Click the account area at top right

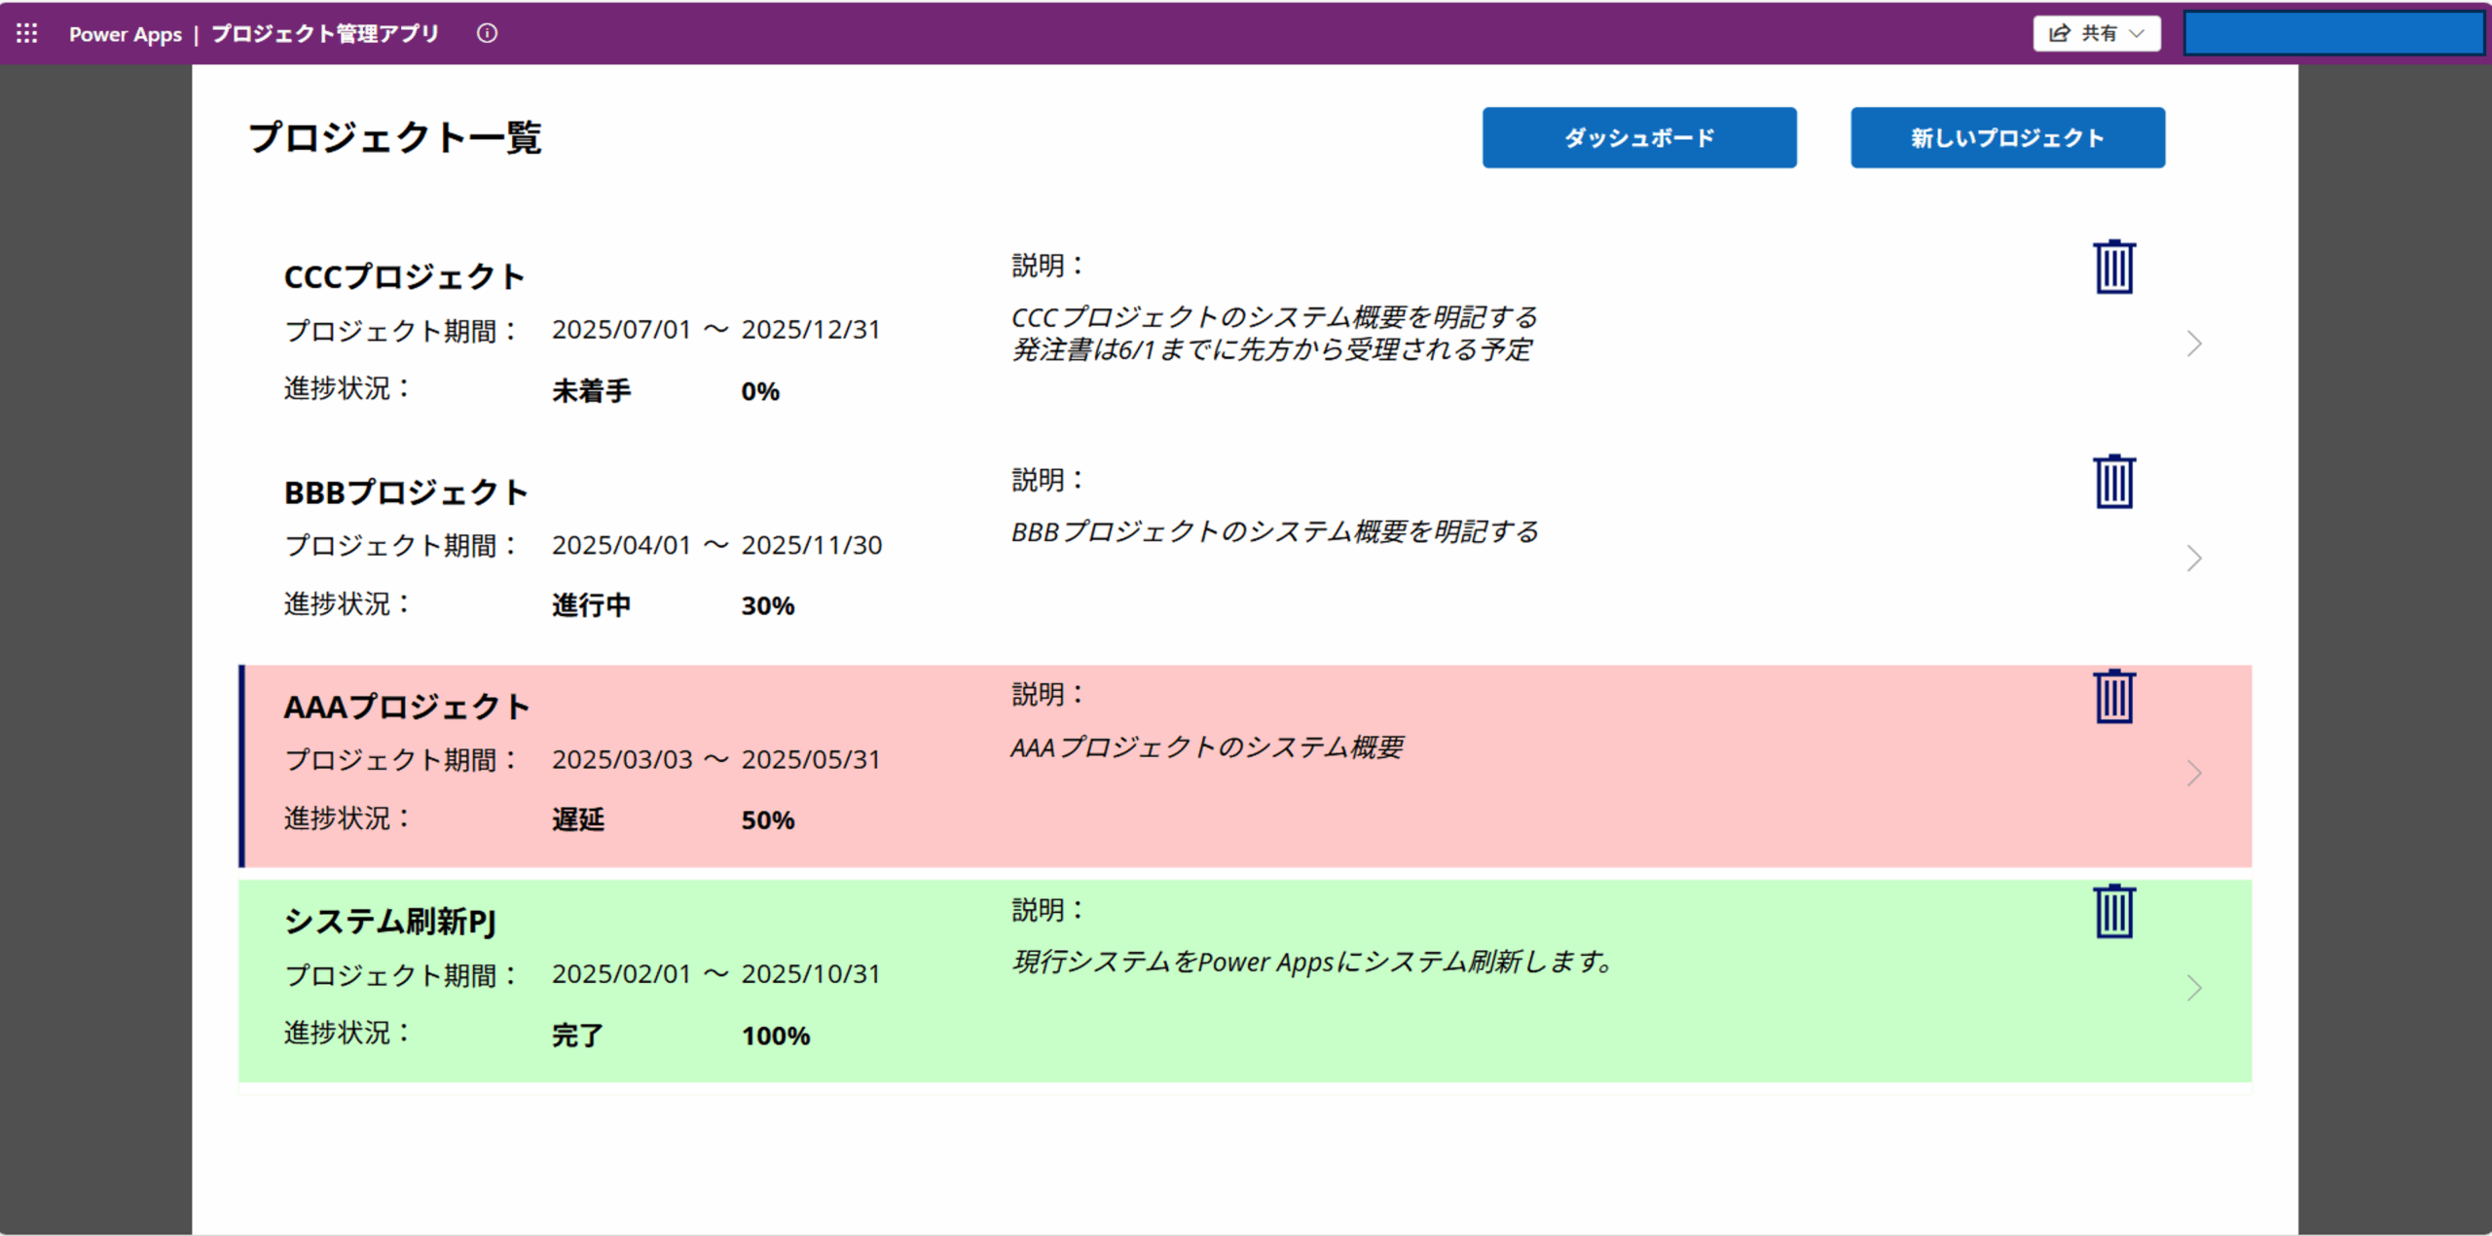2332,32
